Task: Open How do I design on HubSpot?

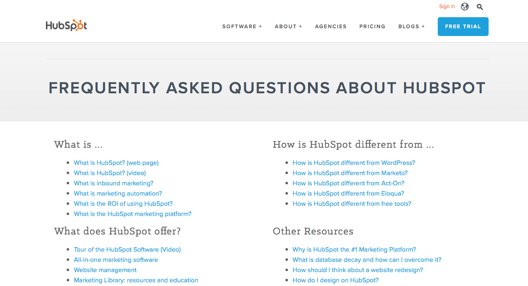Action: (336, 280)
